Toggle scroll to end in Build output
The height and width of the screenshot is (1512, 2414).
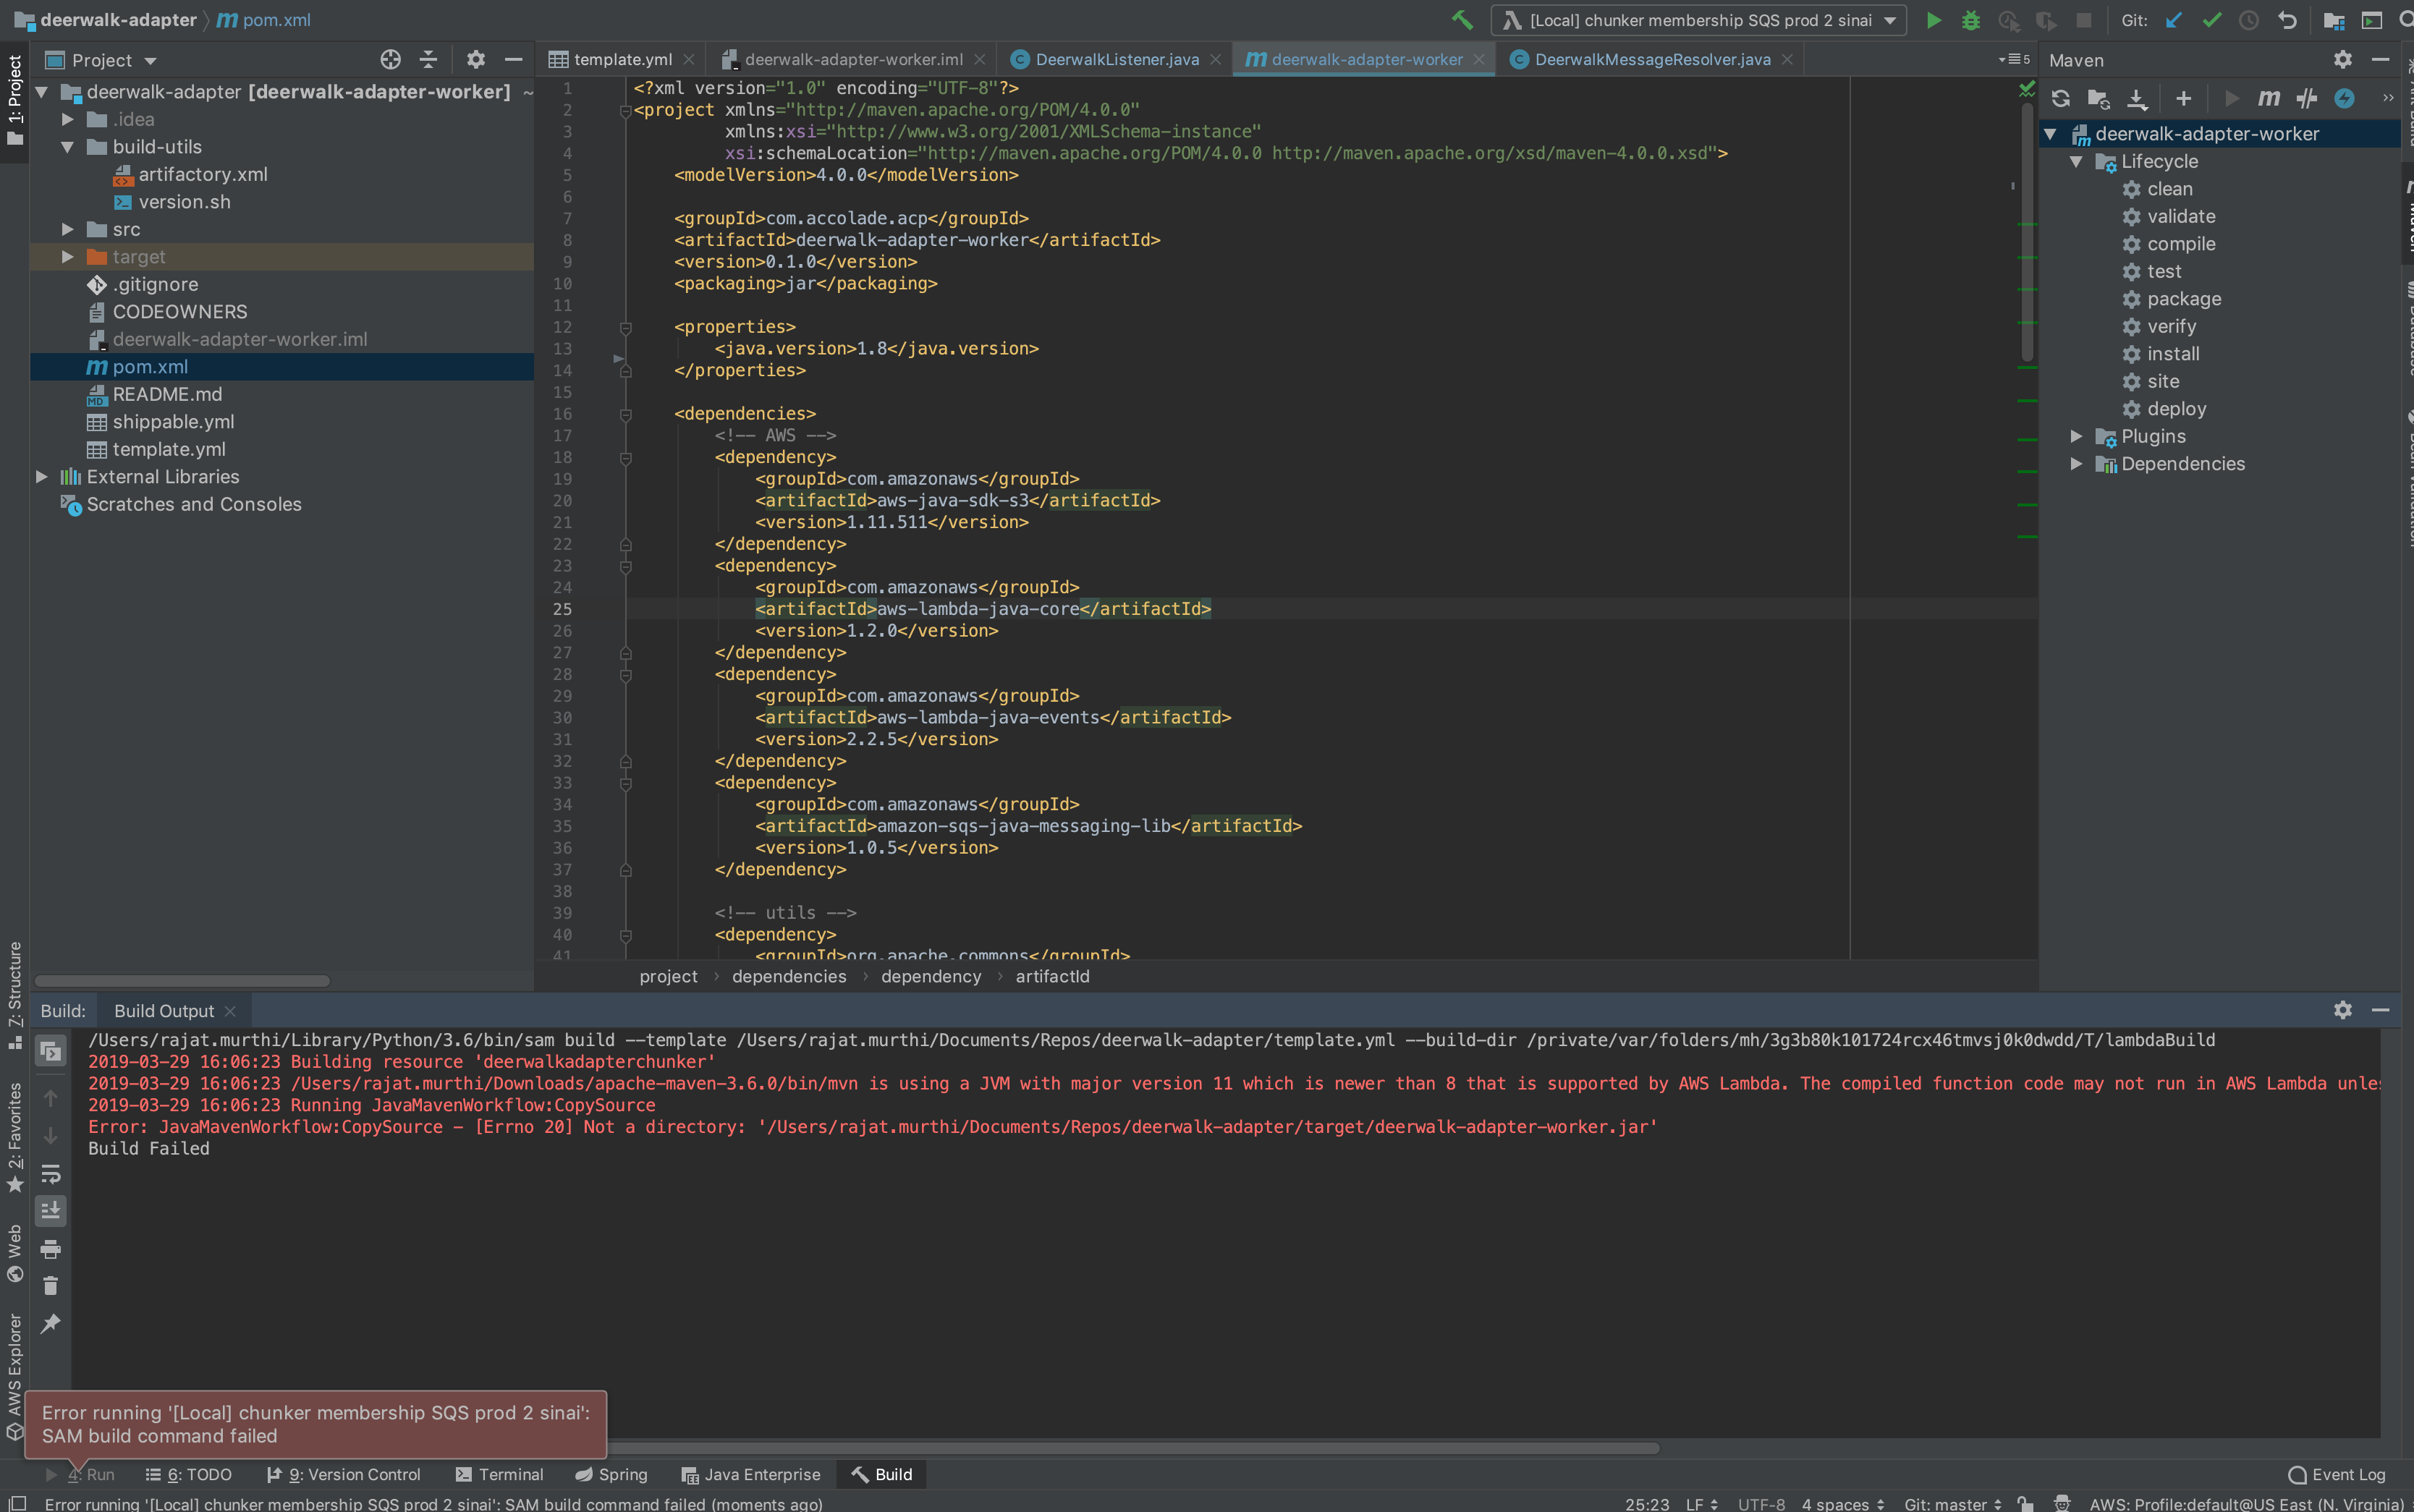pyautogui.click(x=50, y=1211)
